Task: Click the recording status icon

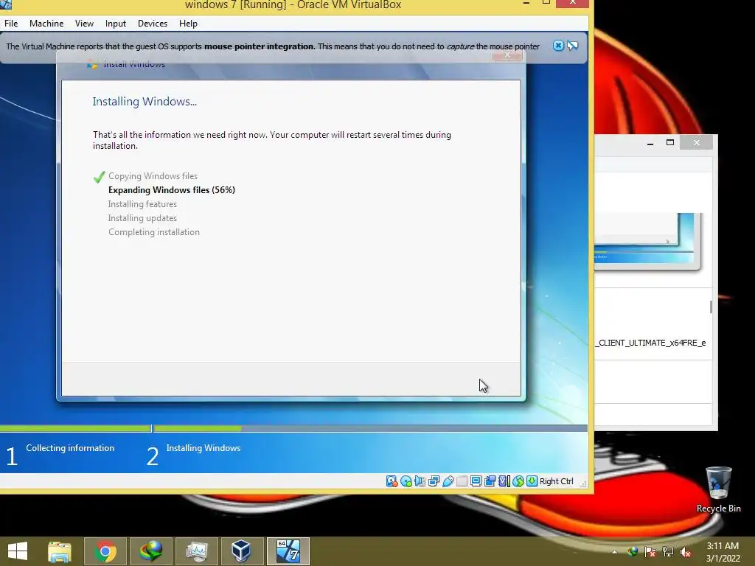Action: pyautogui.click(x=490, y=481)
